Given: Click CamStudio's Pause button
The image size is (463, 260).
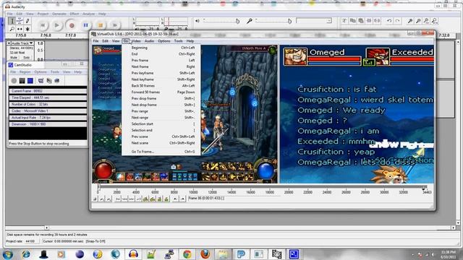Looking at the screenshot, I should [22, 80].
